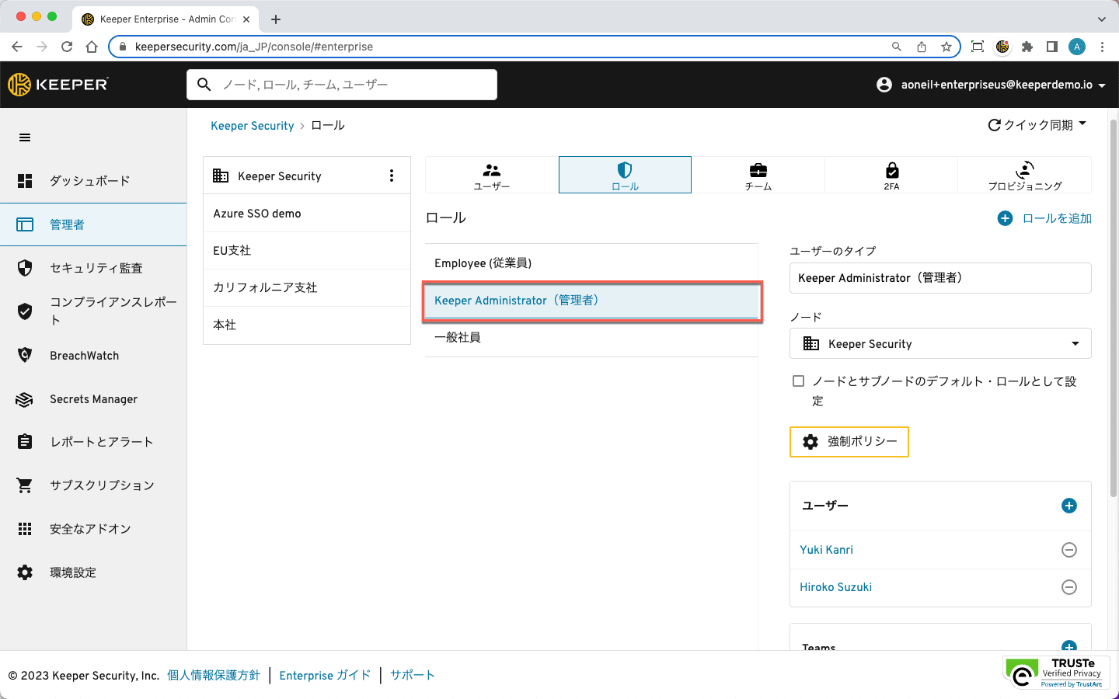Enable default role for node checkbox

798,381
